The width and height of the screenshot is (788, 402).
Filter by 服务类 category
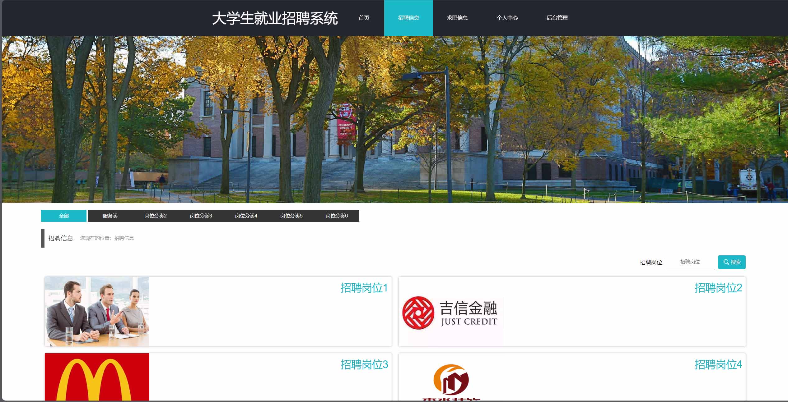(110, 216)
